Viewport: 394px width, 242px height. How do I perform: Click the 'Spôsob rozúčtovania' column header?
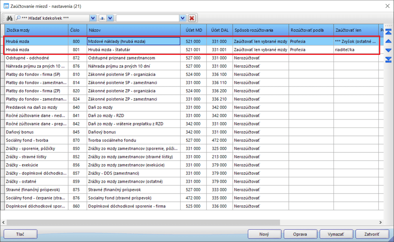point(260,30)
